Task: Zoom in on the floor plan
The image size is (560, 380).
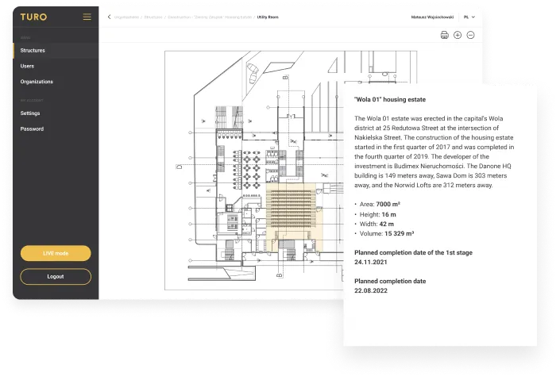Action: (x=458, y=35)
